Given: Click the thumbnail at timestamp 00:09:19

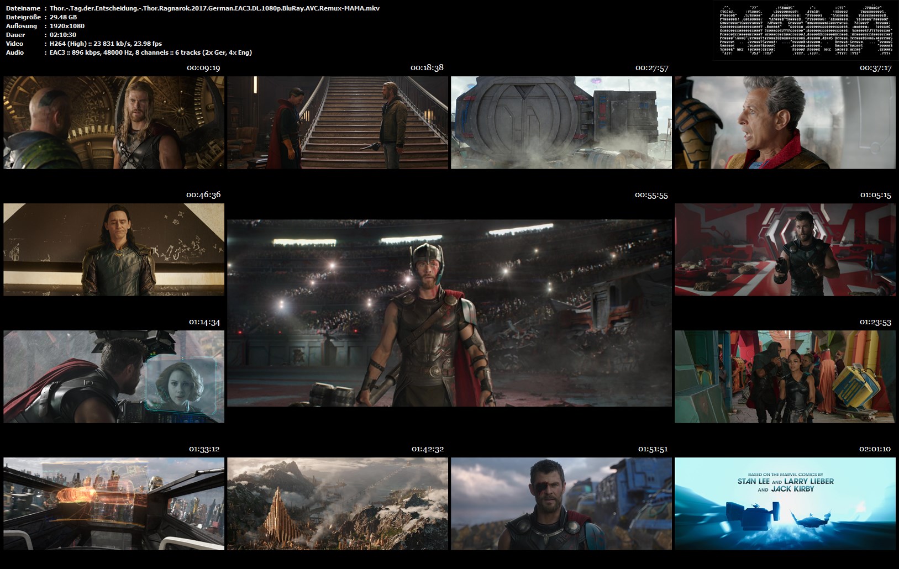Looking at the screenshot, I should (x=114, y=123).
